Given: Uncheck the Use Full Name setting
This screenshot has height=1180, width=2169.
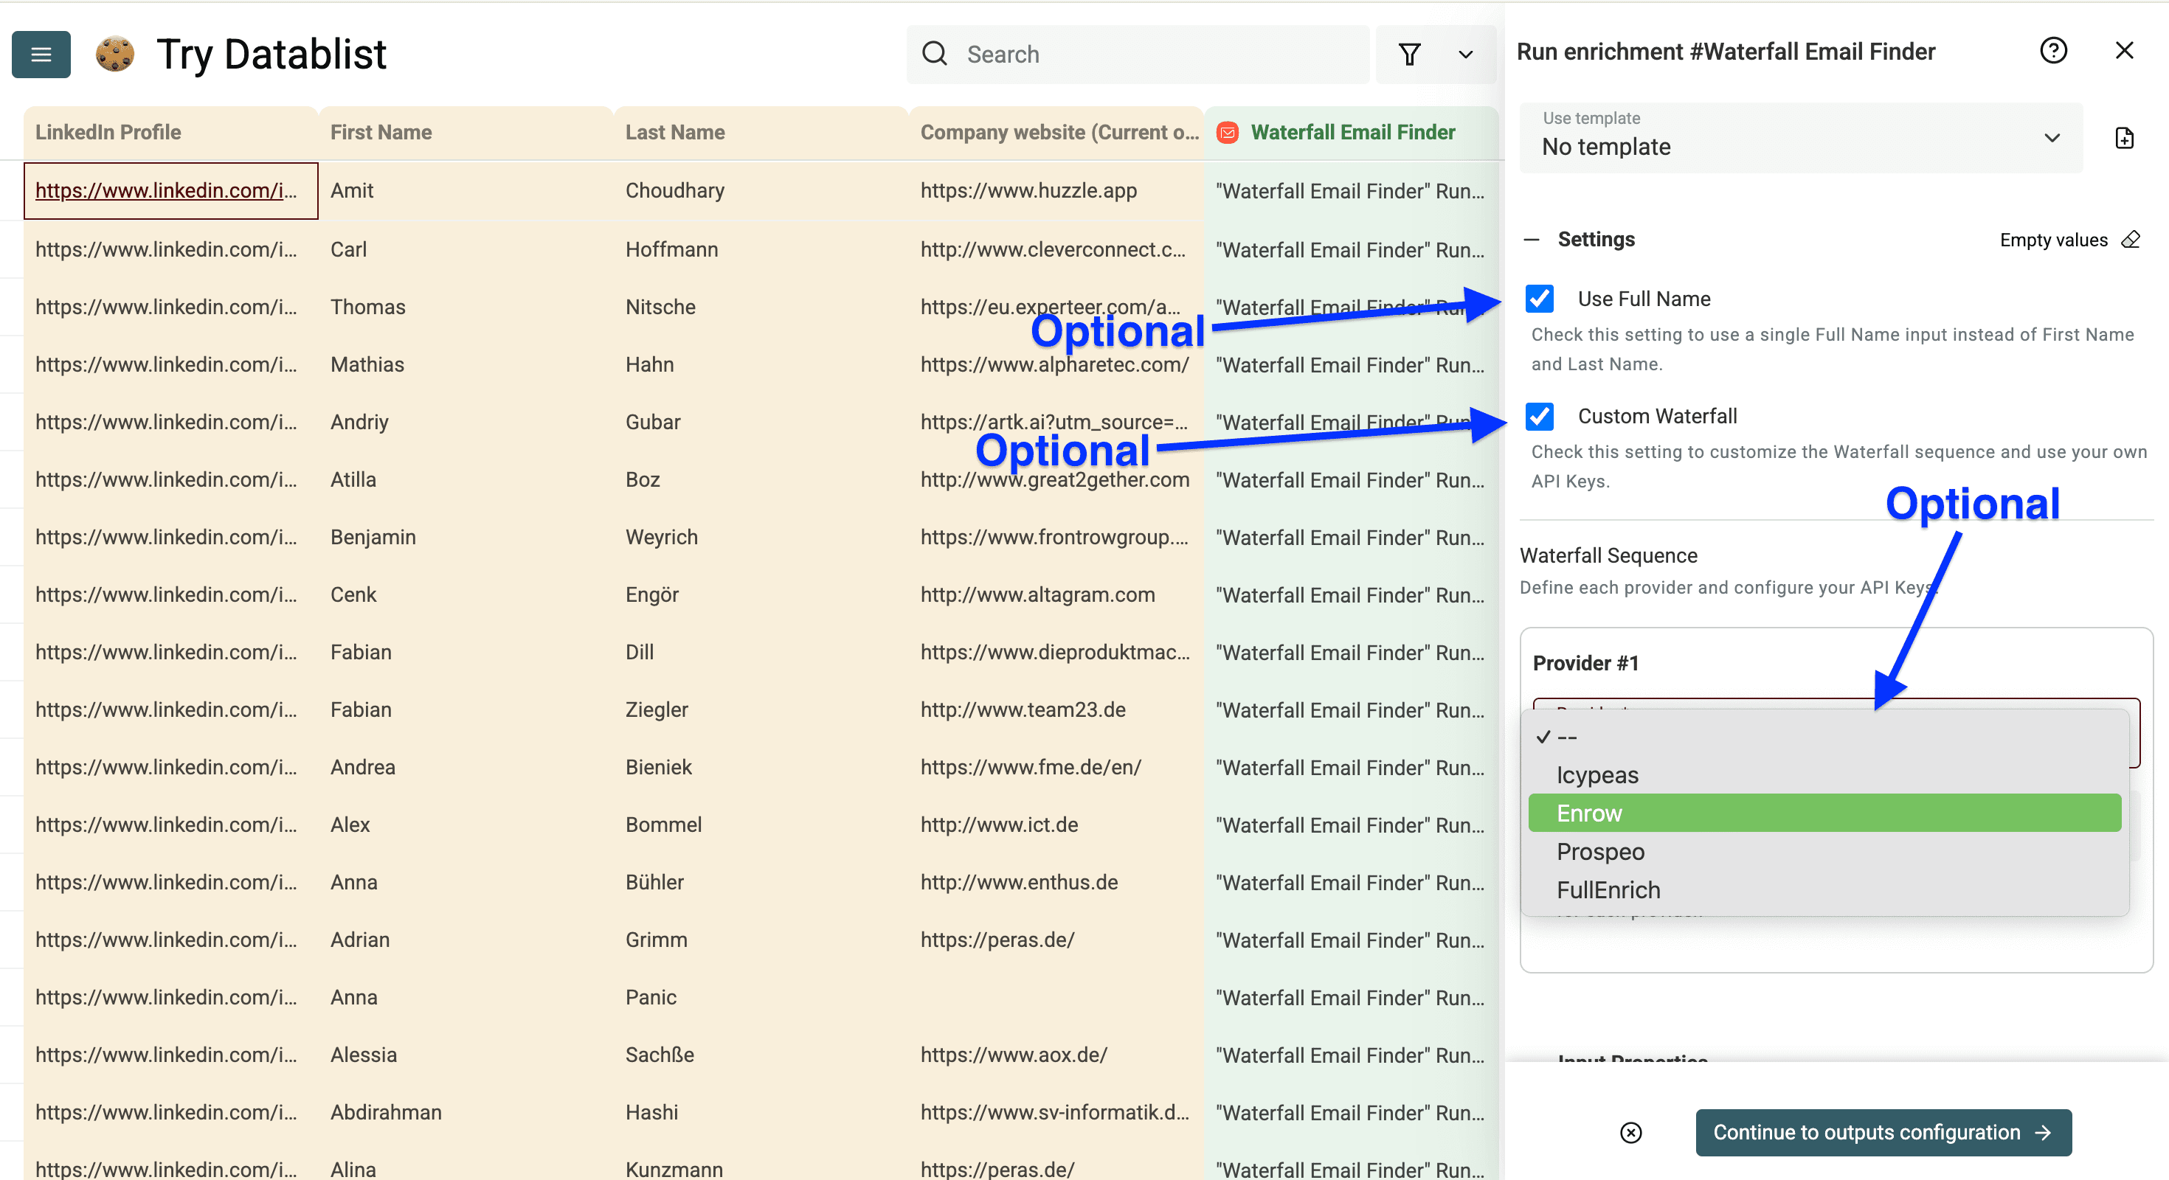Looking at the screenshot, I should [x=1540, y=299].
